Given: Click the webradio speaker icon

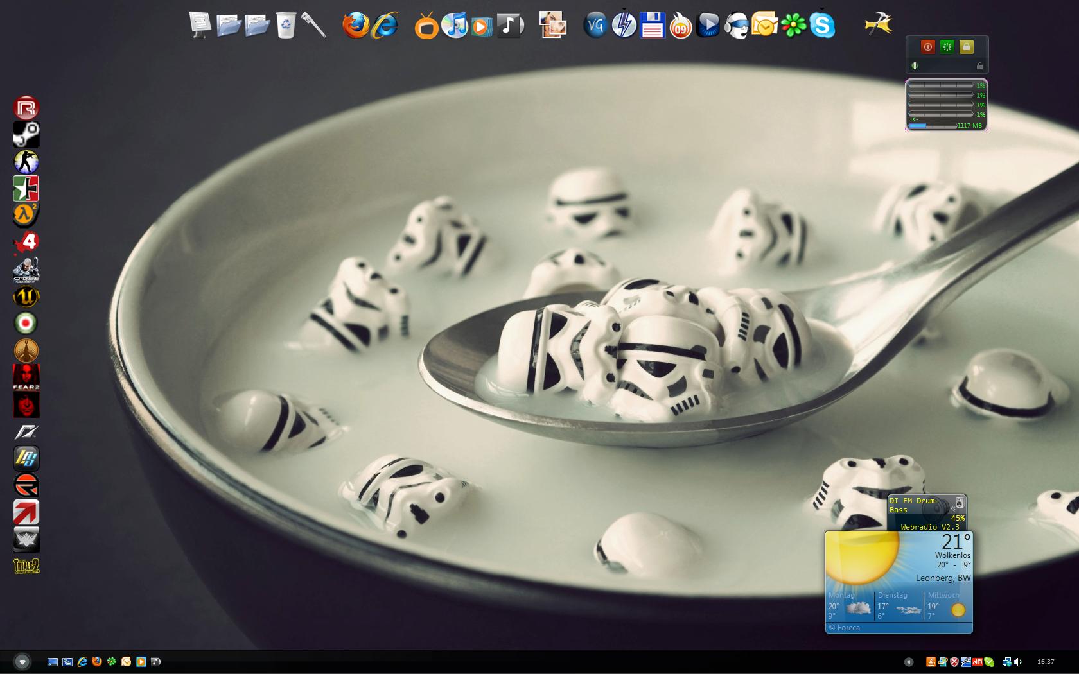Looking at the screenshot, I should [x=960, y=503].
